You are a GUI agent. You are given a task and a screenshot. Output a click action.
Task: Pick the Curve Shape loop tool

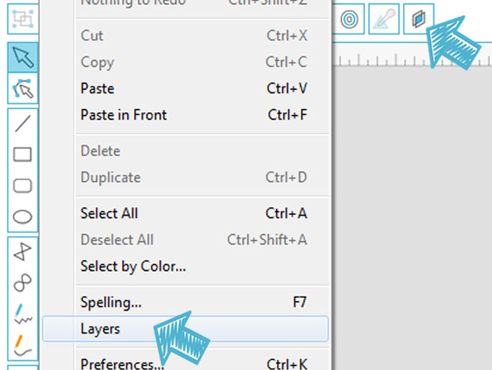click(x=23, y=283)
